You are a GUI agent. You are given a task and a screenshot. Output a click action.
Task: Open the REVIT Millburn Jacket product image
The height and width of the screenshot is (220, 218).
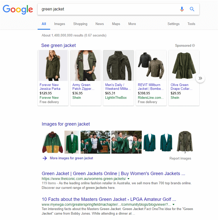click(x=151, y=66)
